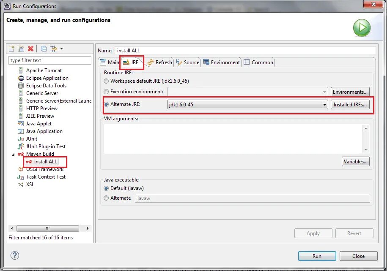Select Alternate Java executable radio button
This screenshot has height=271, width=387.
[106, 198]
